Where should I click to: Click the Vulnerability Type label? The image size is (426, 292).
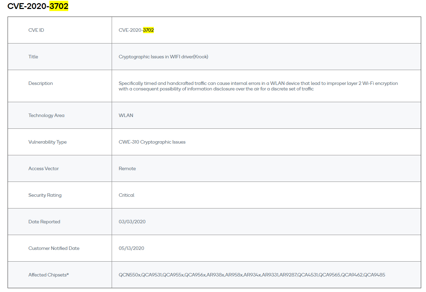[48, 142]
